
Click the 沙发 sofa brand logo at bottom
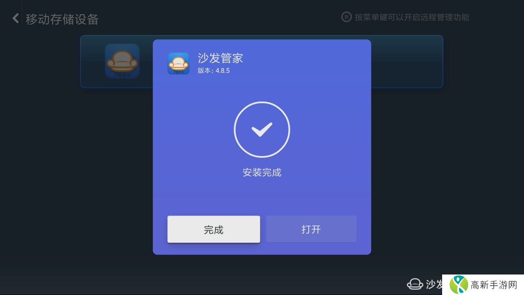point(415,284)
